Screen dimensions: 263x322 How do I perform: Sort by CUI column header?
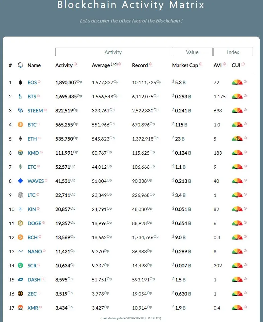[236, 65]
